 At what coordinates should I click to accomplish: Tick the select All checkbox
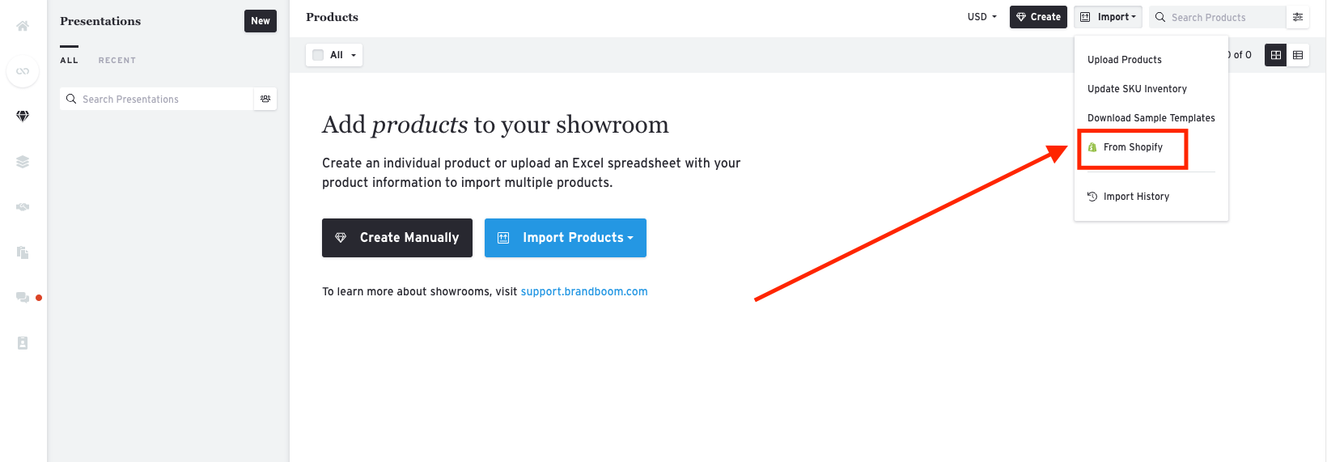pyautogui.click(x=318, y=55)
